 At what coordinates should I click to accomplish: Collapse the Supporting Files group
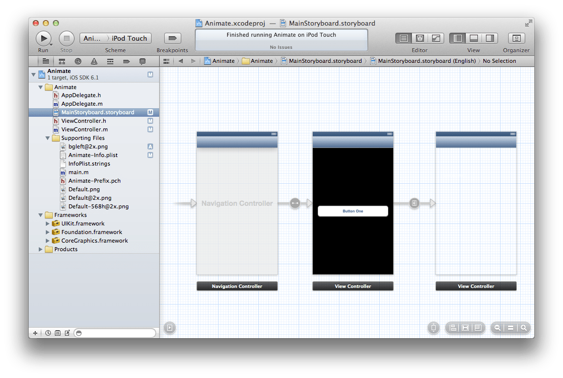[47, 138]
